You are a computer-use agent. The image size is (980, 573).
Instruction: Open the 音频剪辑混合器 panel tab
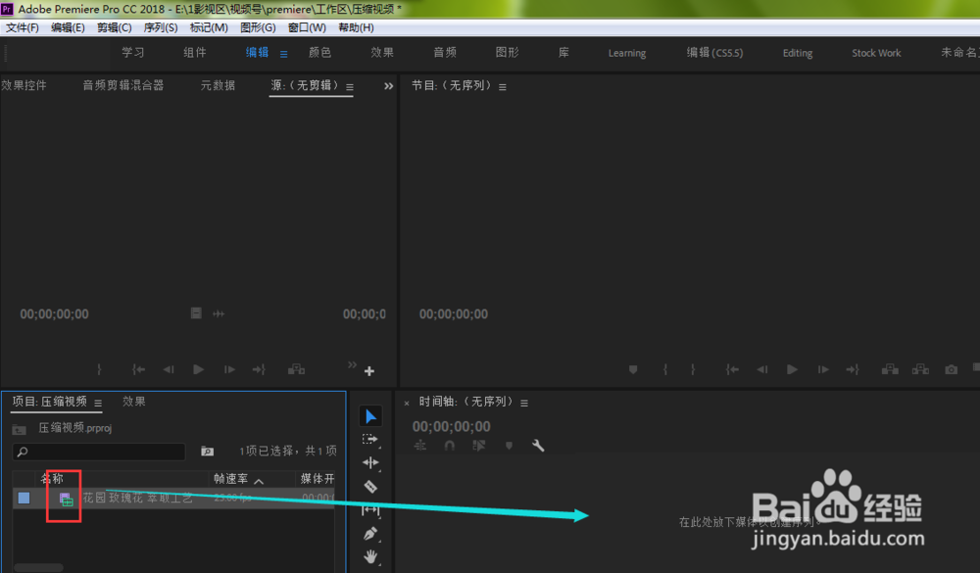123,85
